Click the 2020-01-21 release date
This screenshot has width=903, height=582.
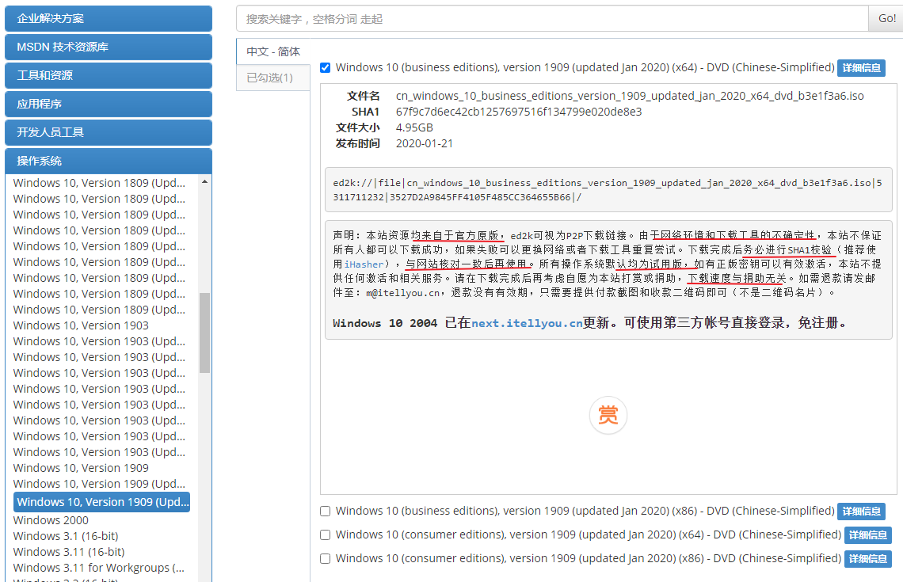tap(425, 143)
